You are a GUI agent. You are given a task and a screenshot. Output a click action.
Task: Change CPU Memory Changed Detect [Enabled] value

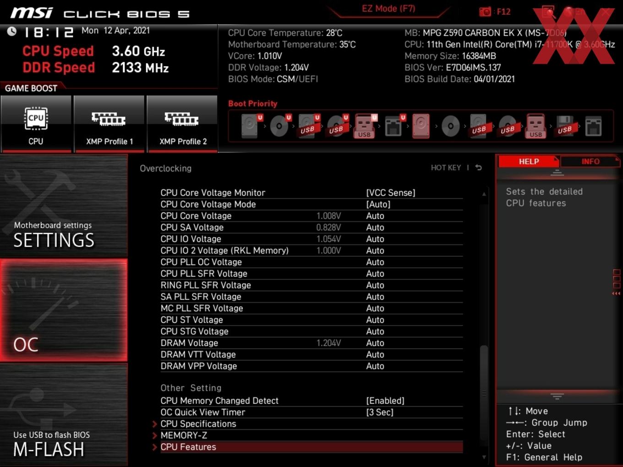(x=385, y=401)
